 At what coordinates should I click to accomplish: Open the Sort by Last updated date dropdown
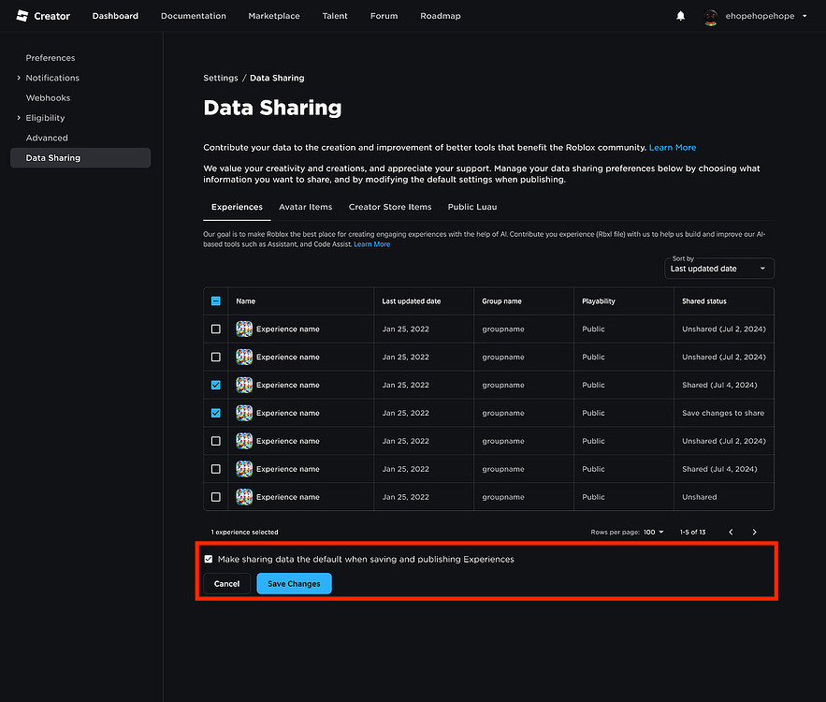pyautogui.click(x=718, y=269)
